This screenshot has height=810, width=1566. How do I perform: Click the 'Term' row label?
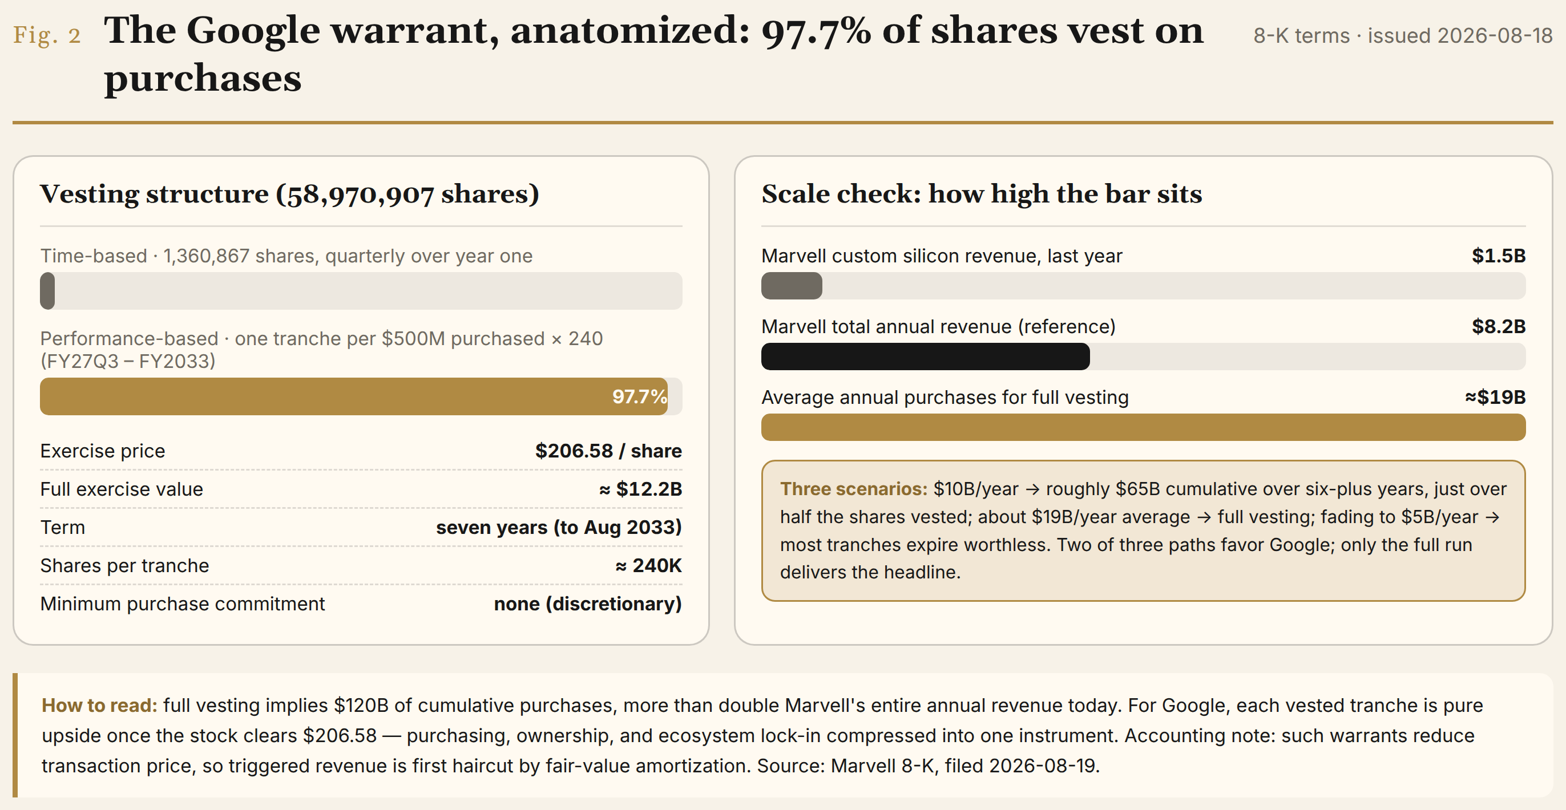coord(63,528)
